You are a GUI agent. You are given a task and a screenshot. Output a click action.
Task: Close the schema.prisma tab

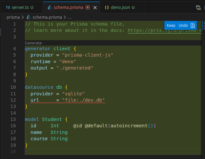[95, 8]
